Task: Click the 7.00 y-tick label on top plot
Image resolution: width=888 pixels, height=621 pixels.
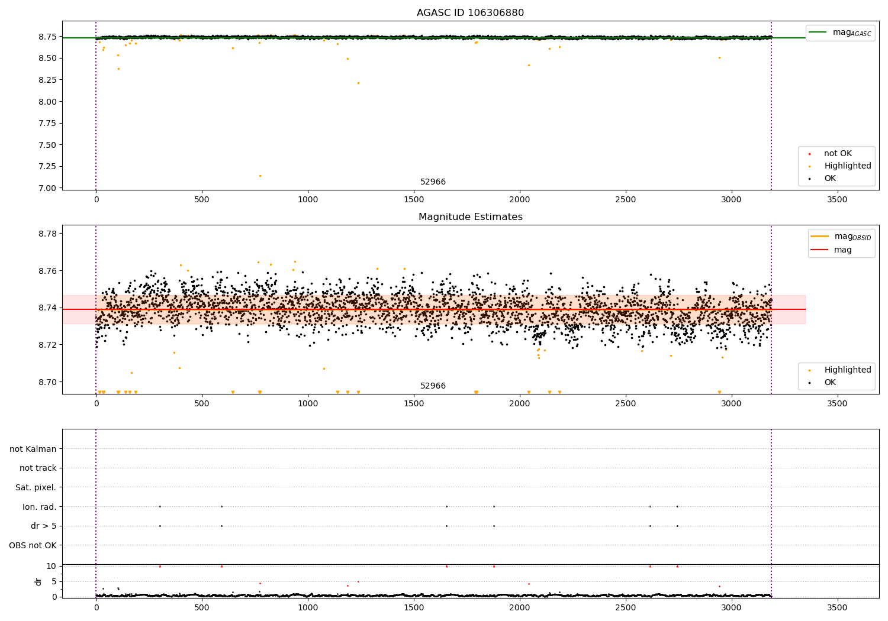Action: point(47,188)
